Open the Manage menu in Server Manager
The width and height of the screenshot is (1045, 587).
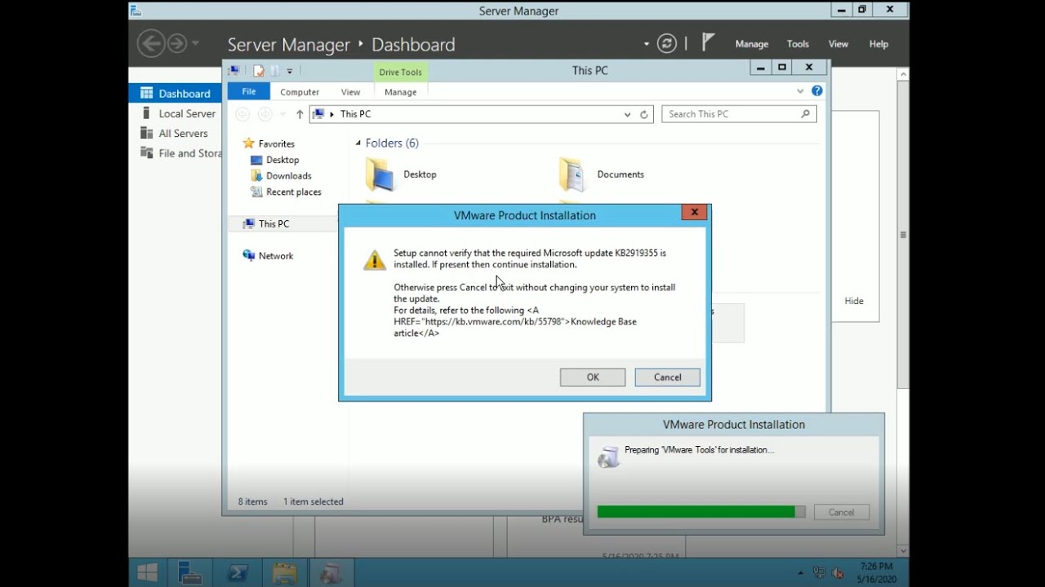(x=751, y=44)
